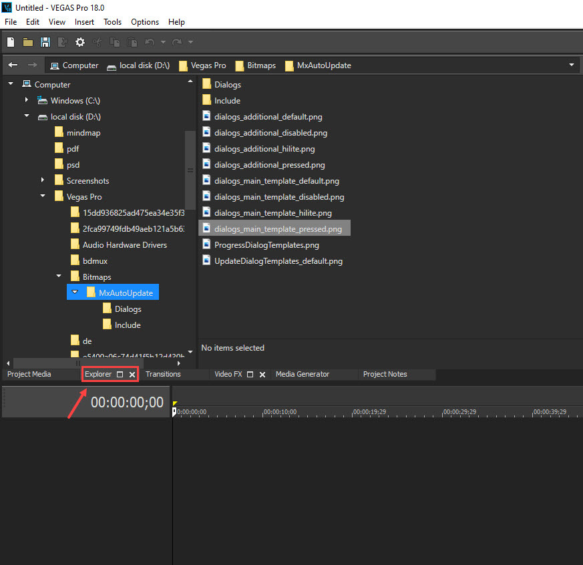Create a new project with toolbar icon
This screenshot has width=583, height=565.
pos(11,42)
